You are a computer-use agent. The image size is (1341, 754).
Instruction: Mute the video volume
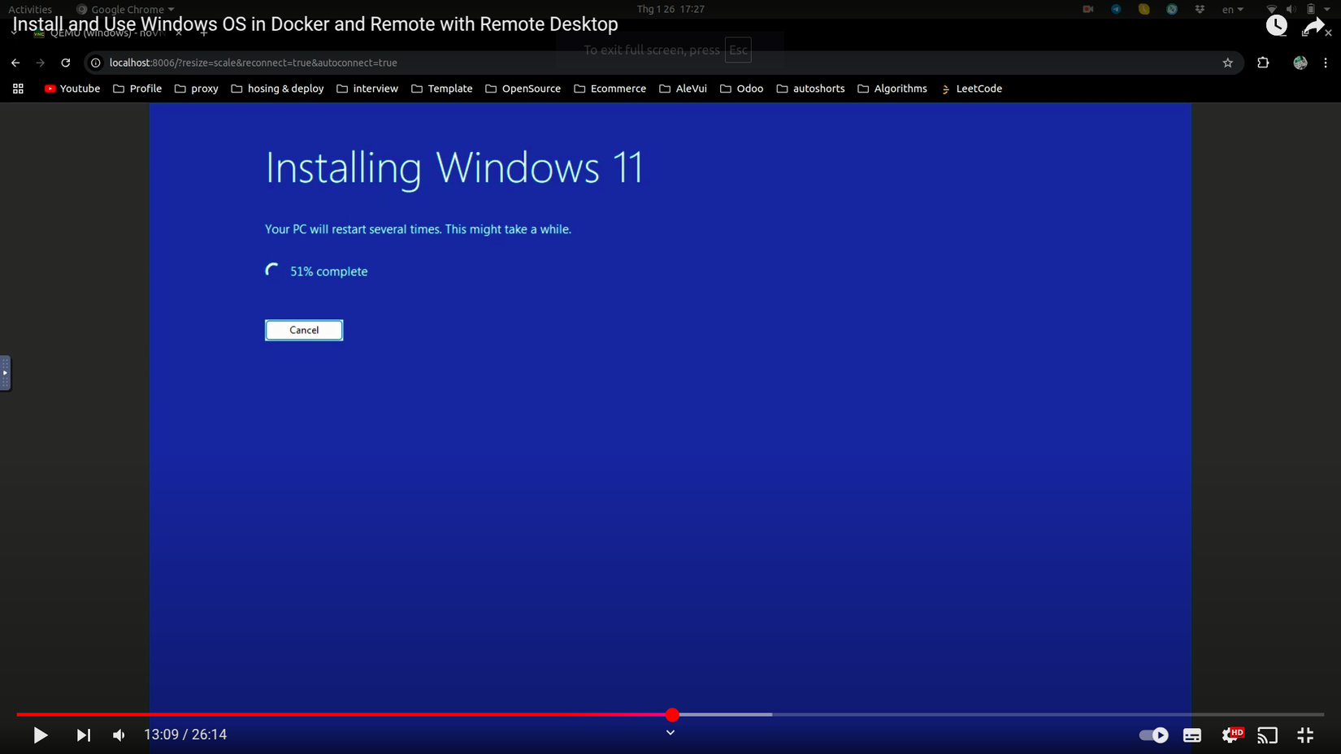(x=119, y=734)
